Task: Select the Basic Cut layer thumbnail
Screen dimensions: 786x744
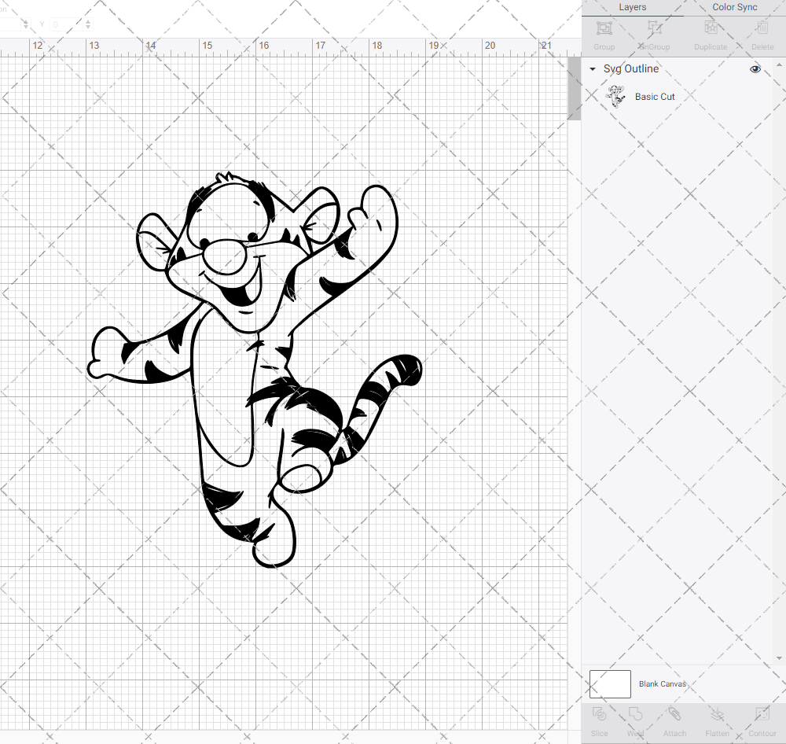Action: click(615, 96)
